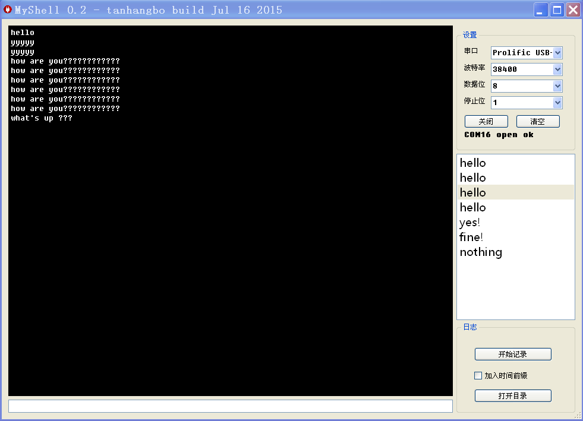Enable the 加入时间前缀 checkbox
This screenshot has height=421, width=583.
click(x=478, y=376)
